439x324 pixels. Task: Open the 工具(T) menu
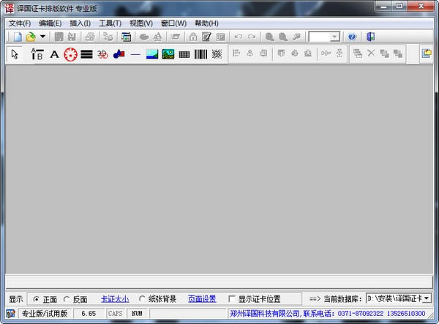(110, 23)
